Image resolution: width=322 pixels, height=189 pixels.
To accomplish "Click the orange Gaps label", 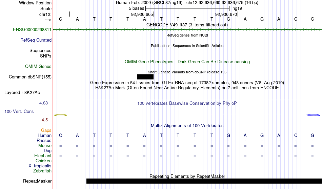I will [x=46, y=131].
